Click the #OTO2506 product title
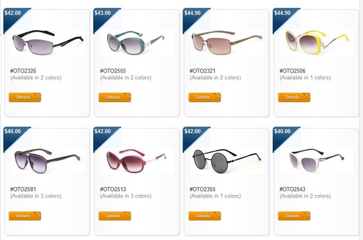The height and width of the screenshot is (240, 363). point(292,71)
